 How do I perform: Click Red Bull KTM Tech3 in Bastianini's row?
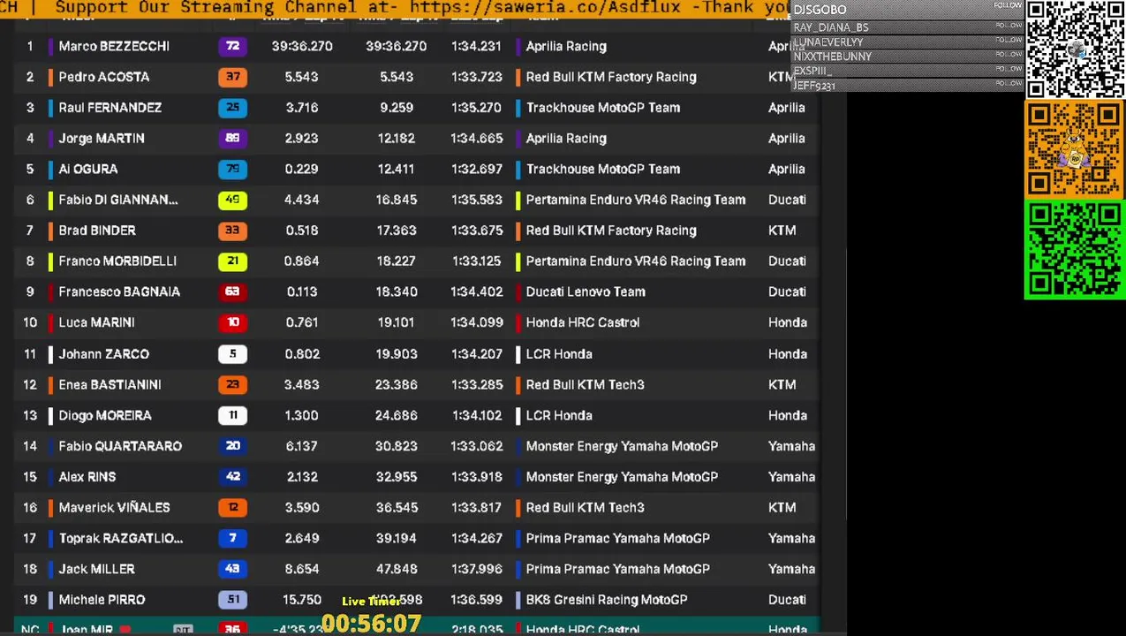point(586,385)
